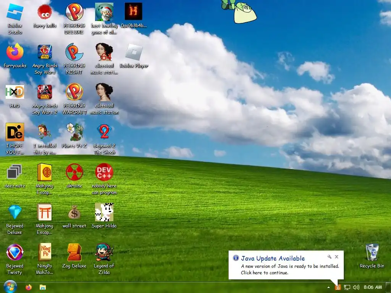The width and height of the screenshot is (391, 293).
Task: Select the furrycucks Firefox icon
Action: tap(15, 56)
